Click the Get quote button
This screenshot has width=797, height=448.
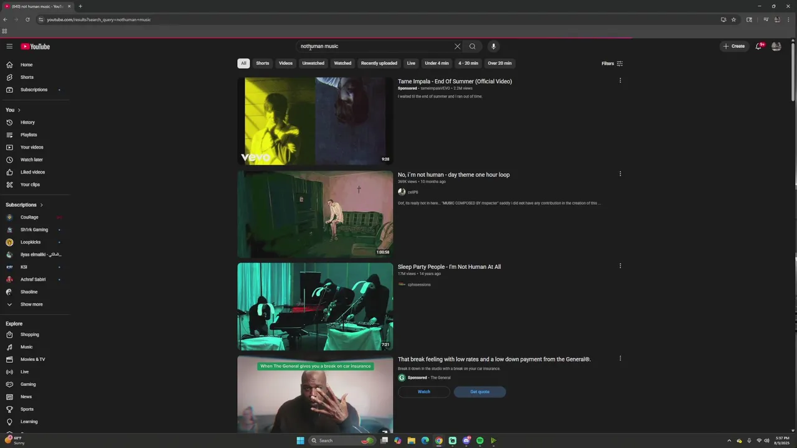click(479, 392)
